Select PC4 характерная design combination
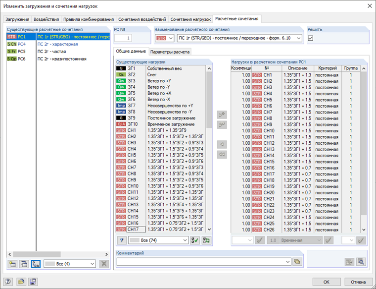The height and width of the screenshot is (289, 376). [x=58, y=44]
